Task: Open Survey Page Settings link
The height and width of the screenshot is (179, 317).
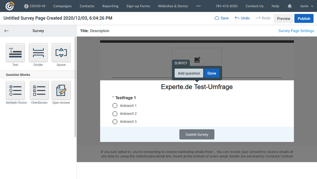Action: [x=296, y=31]
